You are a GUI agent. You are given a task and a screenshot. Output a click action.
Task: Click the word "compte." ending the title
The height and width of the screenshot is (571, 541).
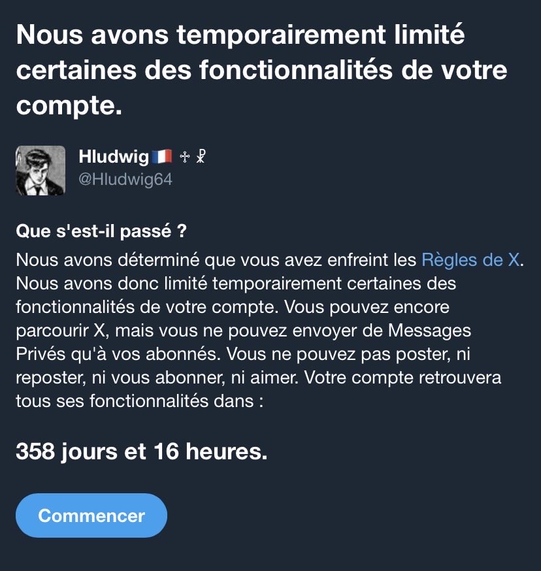click(69, 106)
